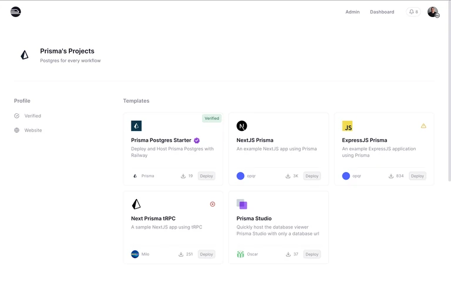
Task: Click the Next Prisma tRPC prism logo
Action: (x=136, y=204)
